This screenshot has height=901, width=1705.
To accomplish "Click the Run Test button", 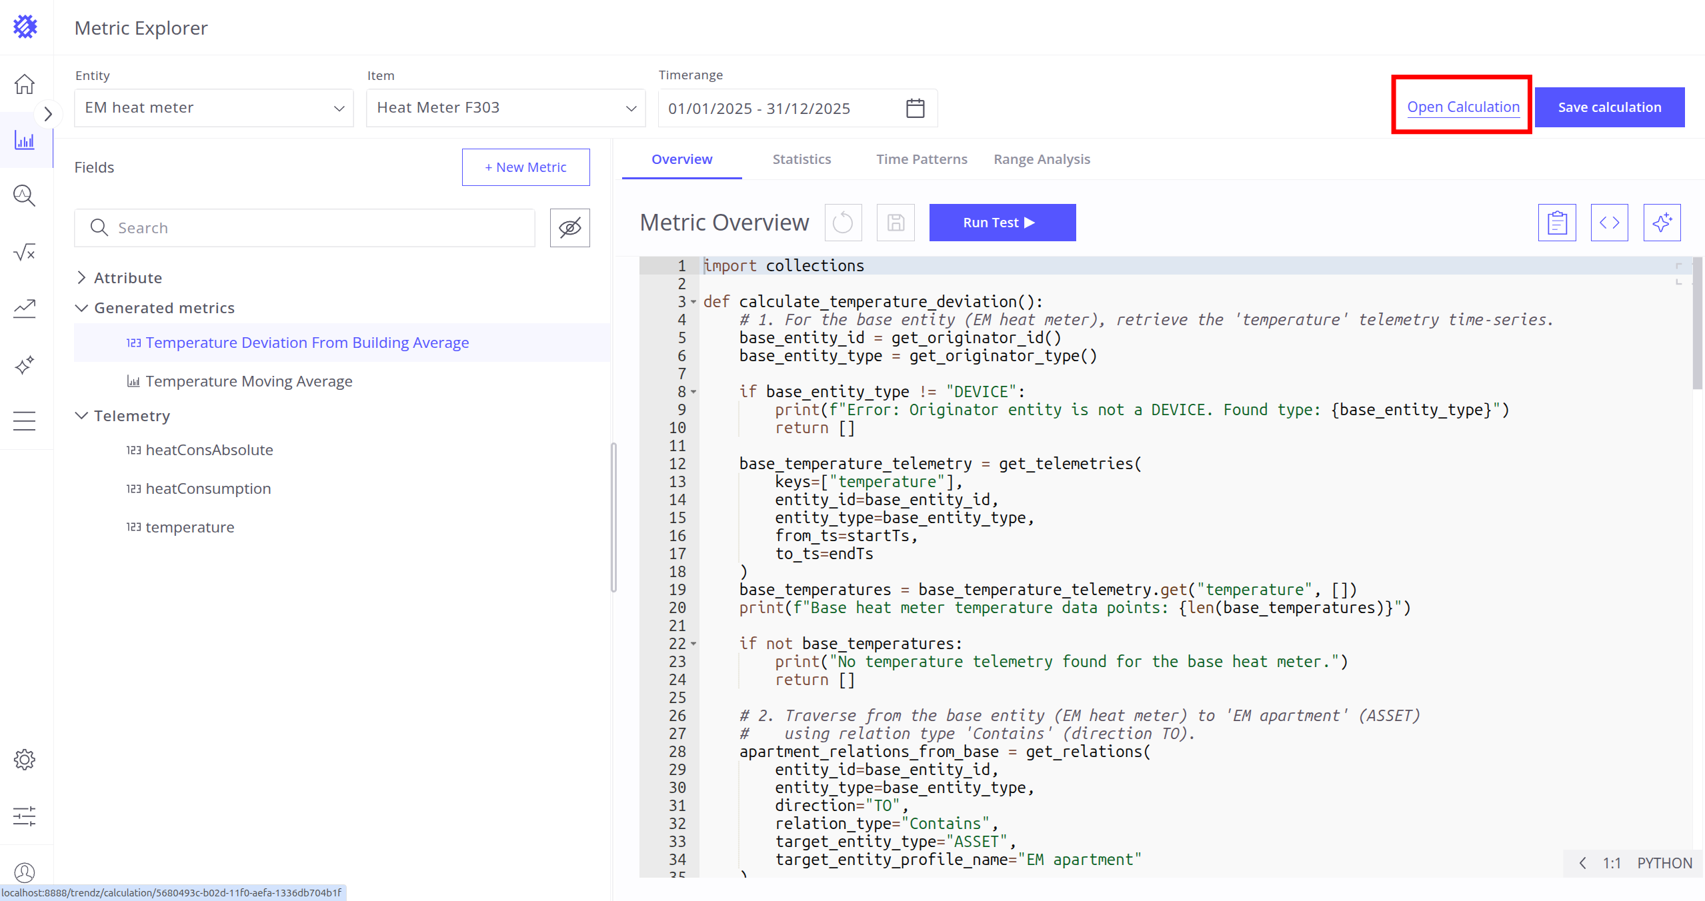I will (x=1002, y=223).
